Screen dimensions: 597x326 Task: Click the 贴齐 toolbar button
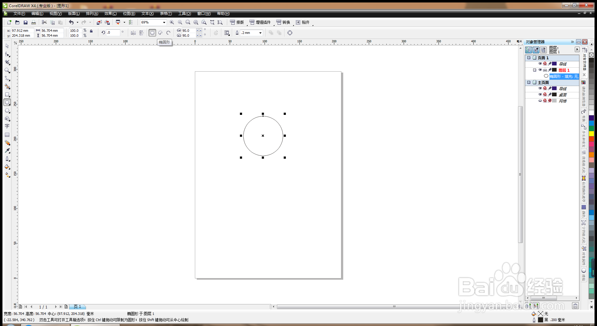tap(303, 22)
